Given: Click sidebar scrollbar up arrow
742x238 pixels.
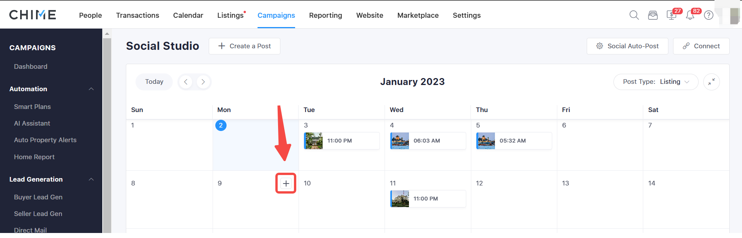Looking at the screenshot, I should tap(107, 34).
